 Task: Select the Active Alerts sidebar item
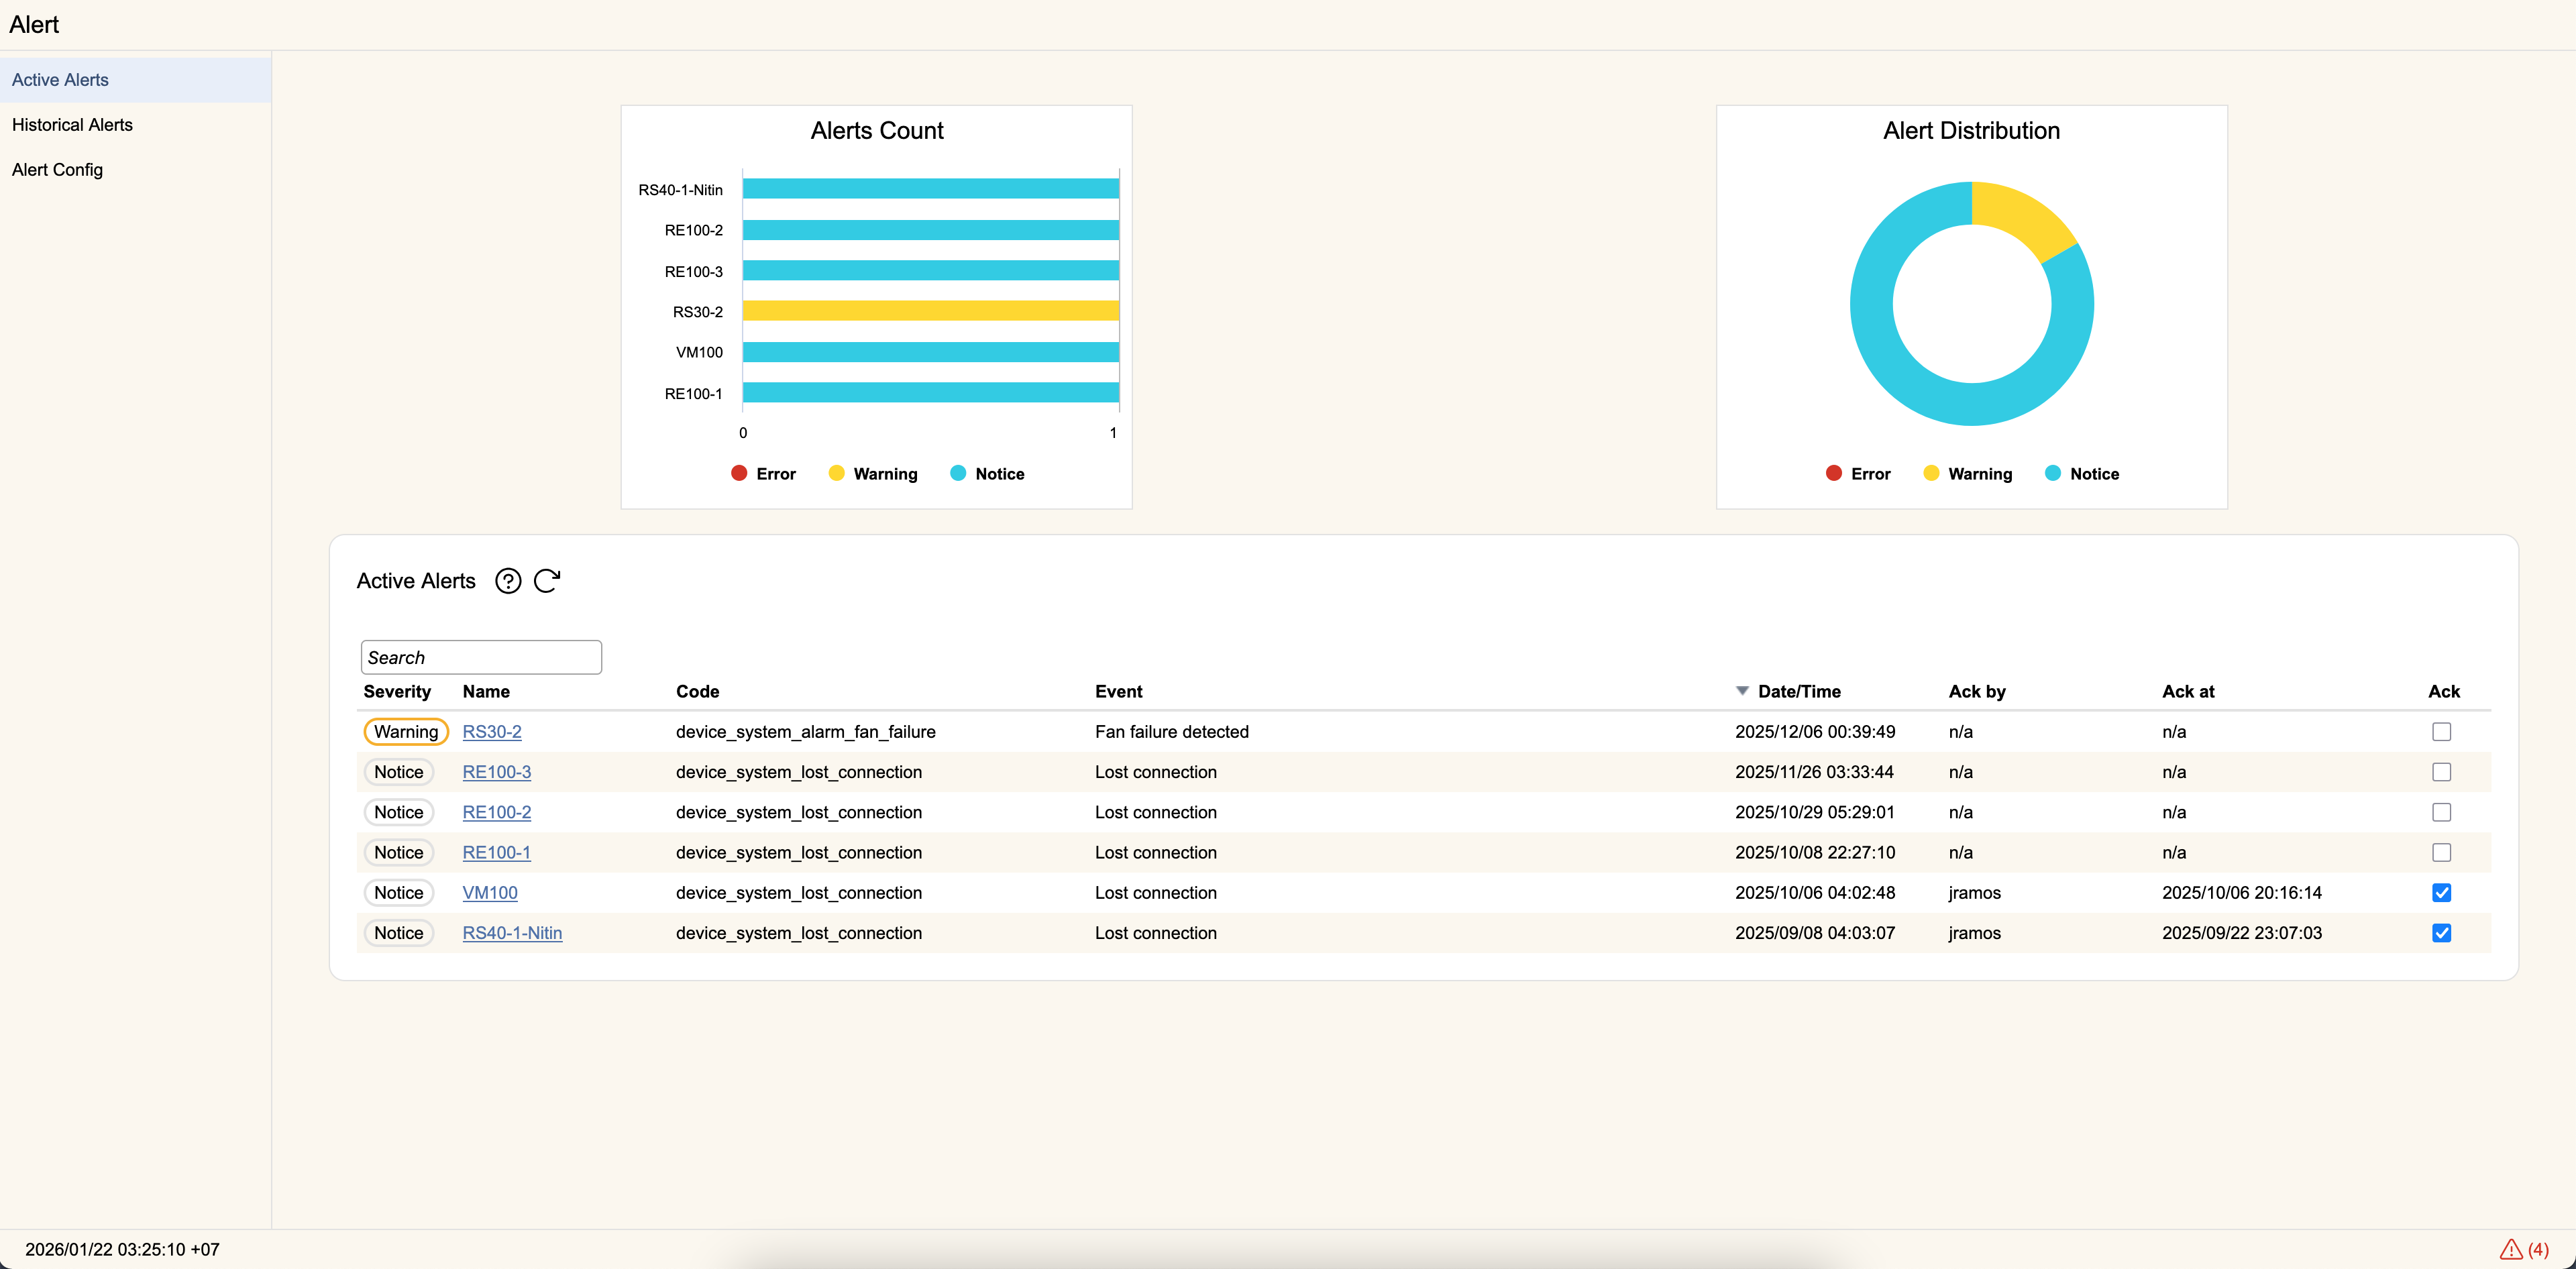coord(135,80)
